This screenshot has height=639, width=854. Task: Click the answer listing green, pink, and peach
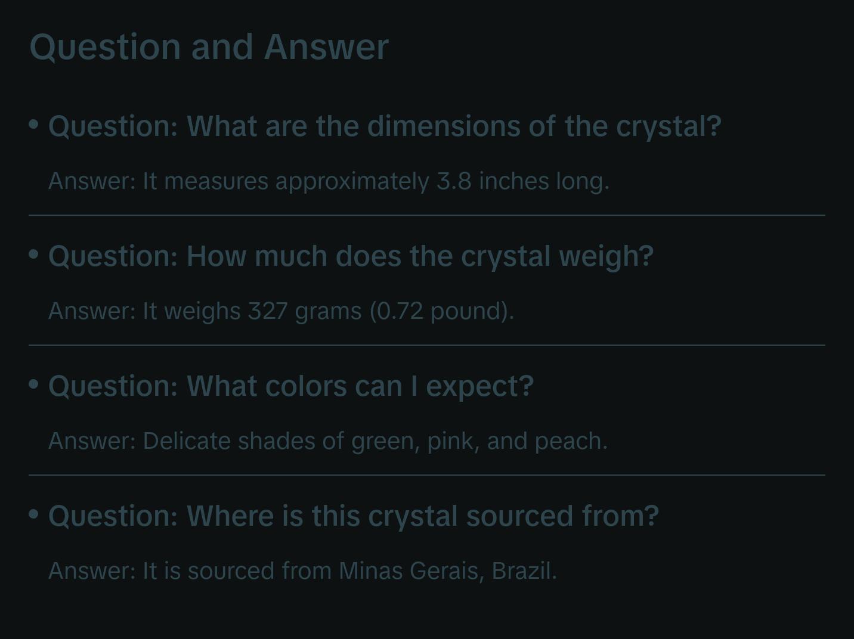[328, 441]
